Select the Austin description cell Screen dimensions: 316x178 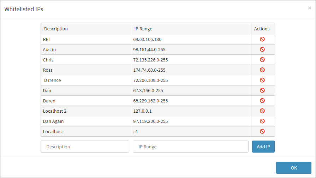click(x=49, y=49)
